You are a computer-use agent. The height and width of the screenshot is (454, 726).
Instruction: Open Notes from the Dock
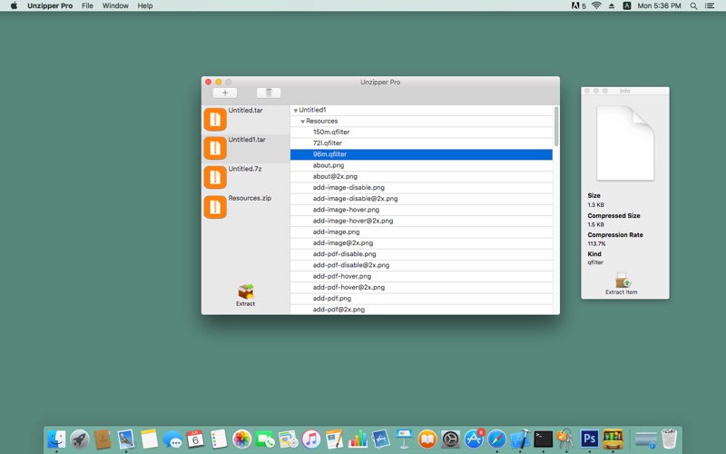(x=149, y=439)
